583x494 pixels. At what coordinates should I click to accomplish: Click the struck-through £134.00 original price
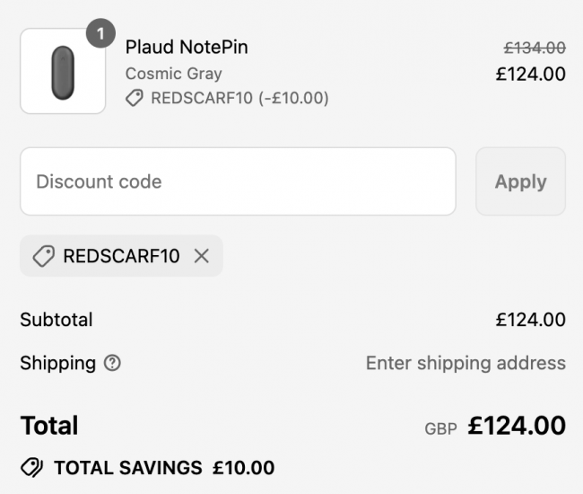click(535, 48)
